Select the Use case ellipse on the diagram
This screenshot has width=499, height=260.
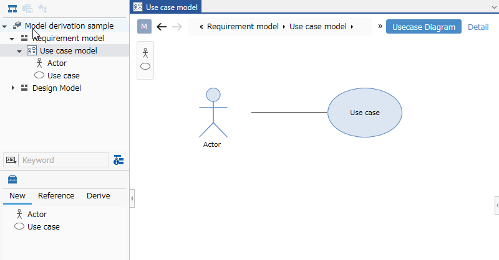click(365, 113)
